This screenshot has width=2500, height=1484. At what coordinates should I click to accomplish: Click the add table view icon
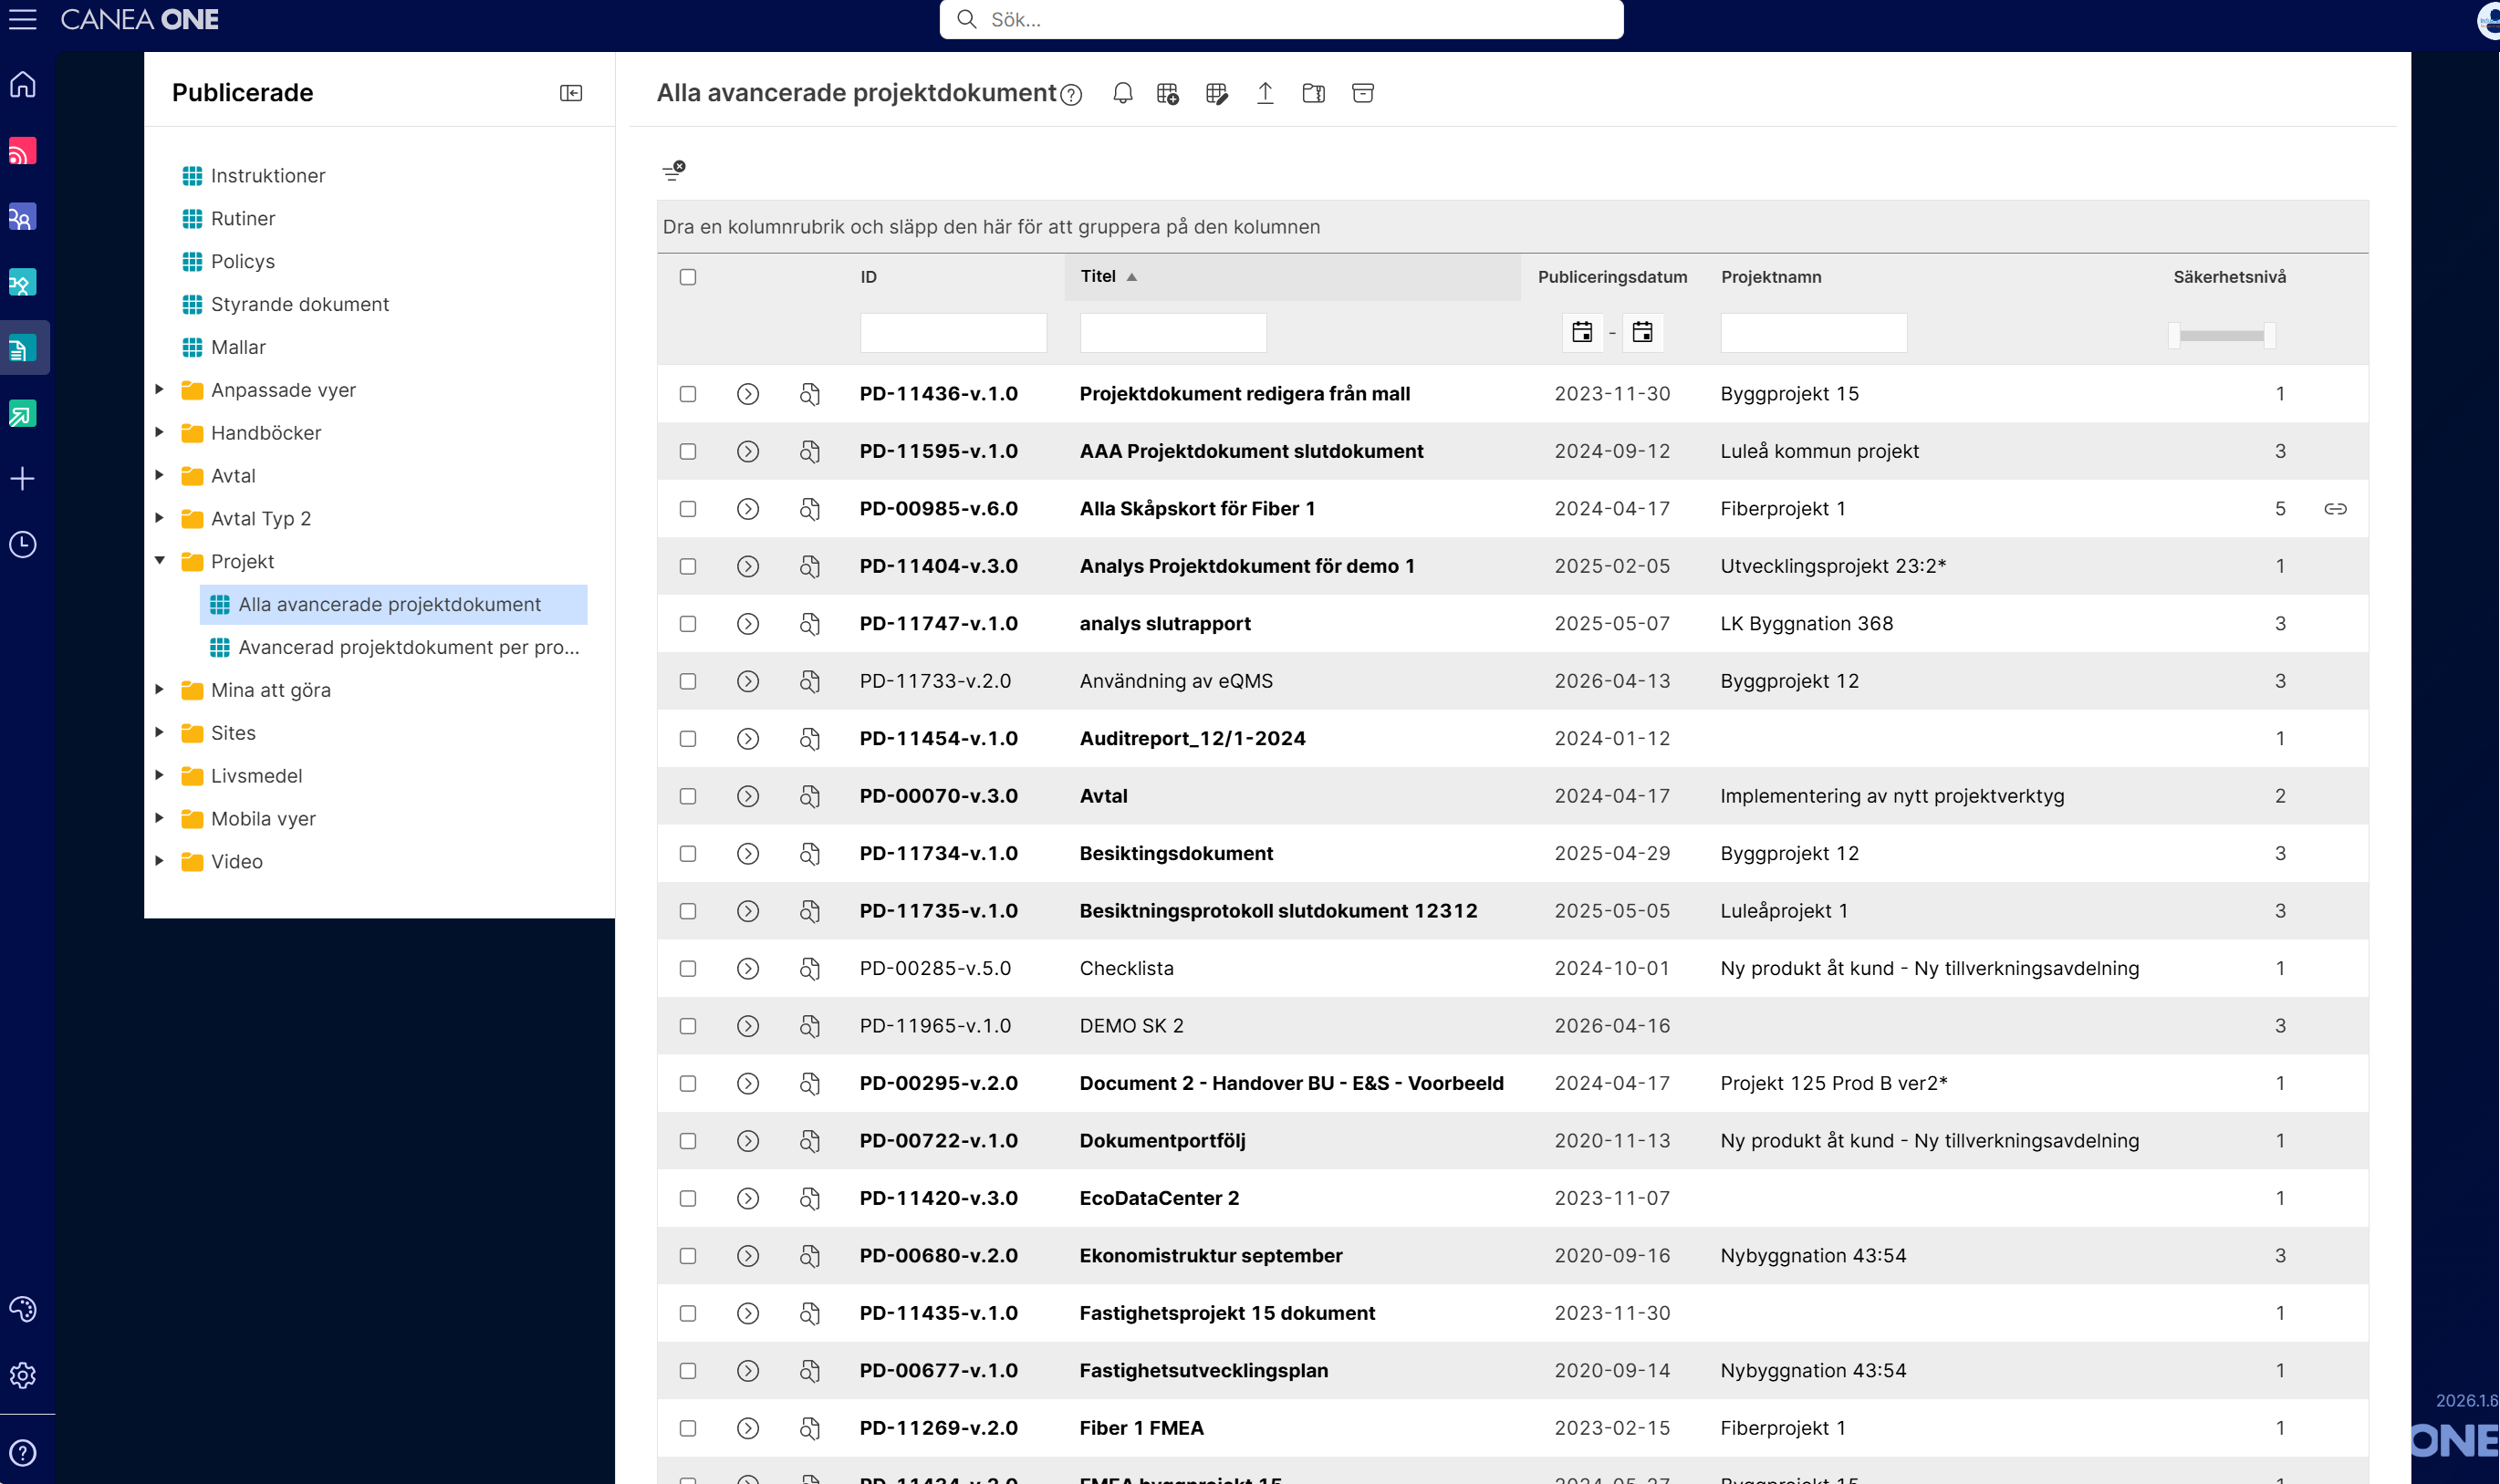click(x=1167, y=93)
